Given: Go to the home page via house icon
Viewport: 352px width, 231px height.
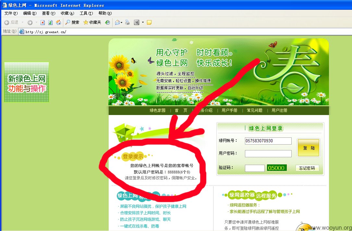Looking at the screenshot, I should coord(58,22).
